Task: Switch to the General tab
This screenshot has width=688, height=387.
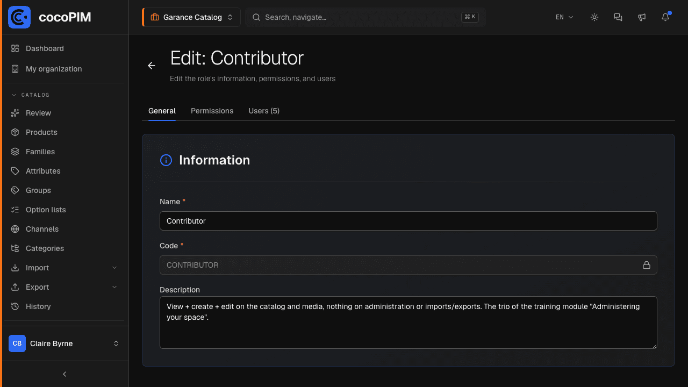Action: tap(162, 111)
